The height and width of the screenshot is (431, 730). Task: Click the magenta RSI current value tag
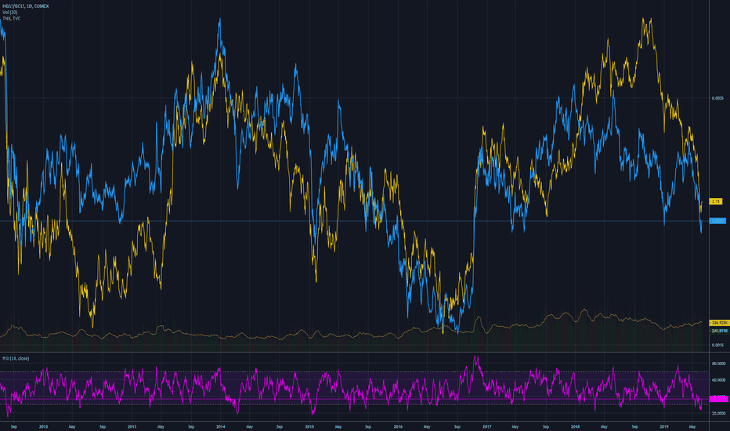tap(719, 399)
